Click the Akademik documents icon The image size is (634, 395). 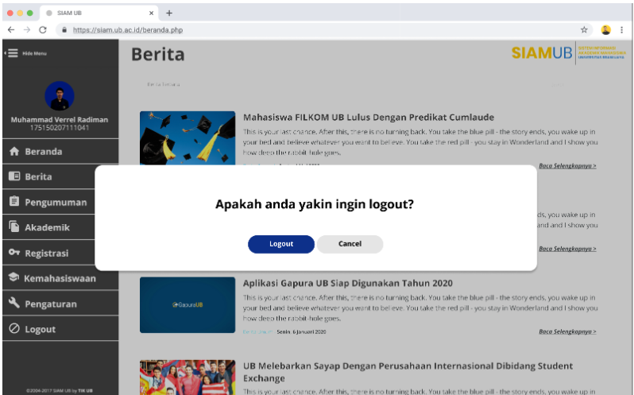tap(14, 227)
